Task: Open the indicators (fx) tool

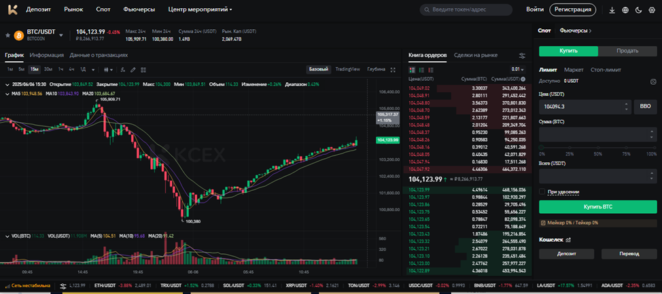Action: point(123,70)
